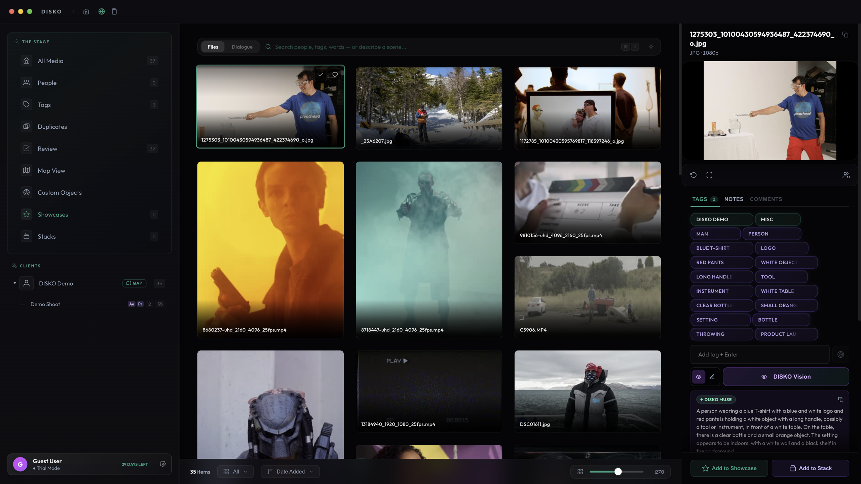
Task: Open All Media in the sidebar
Action: pos(89,61)
